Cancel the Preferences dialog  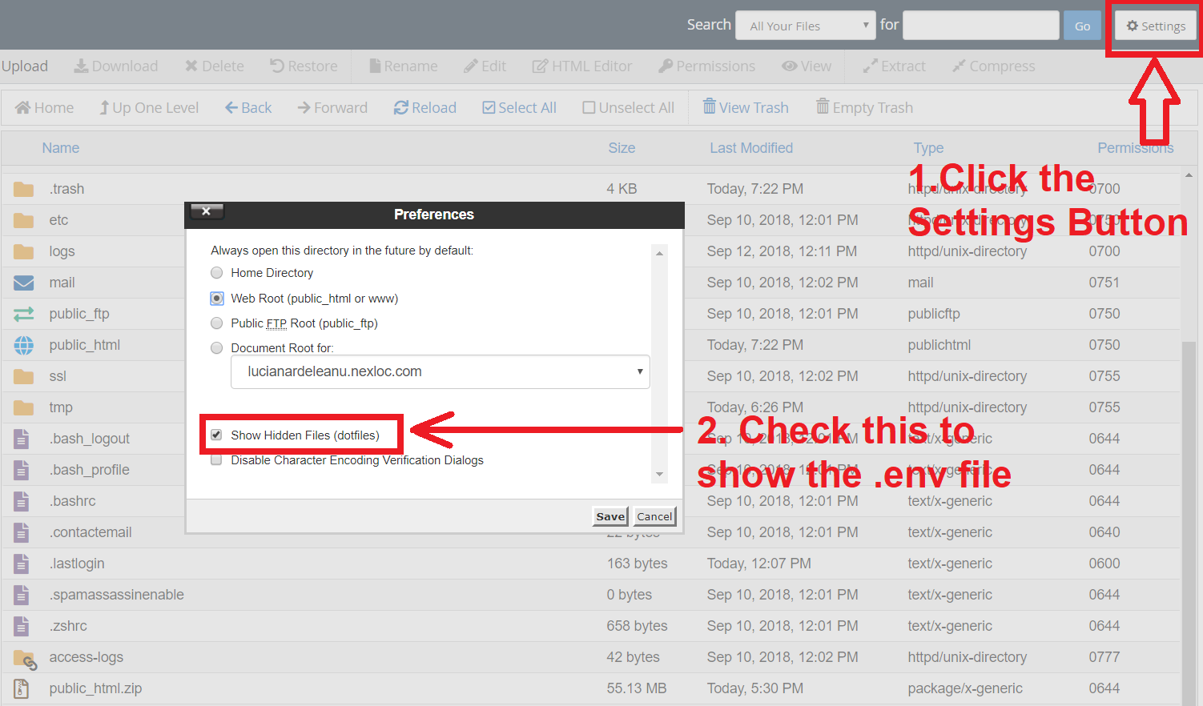click(654, 516)
